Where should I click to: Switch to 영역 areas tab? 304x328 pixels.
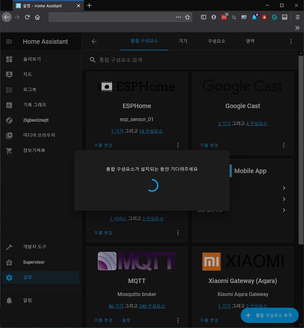pos(250,41)
